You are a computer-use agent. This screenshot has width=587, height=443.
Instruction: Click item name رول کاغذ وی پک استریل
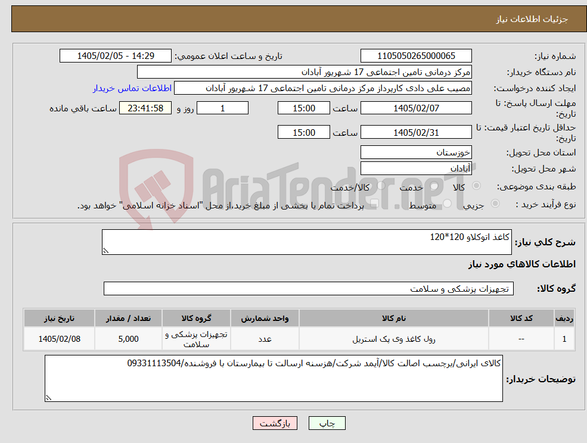(x=394, y=339)
